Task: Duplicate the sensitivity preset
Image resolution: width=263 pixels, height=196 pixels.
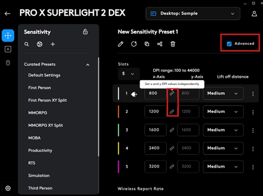Action: coord(147,44)
